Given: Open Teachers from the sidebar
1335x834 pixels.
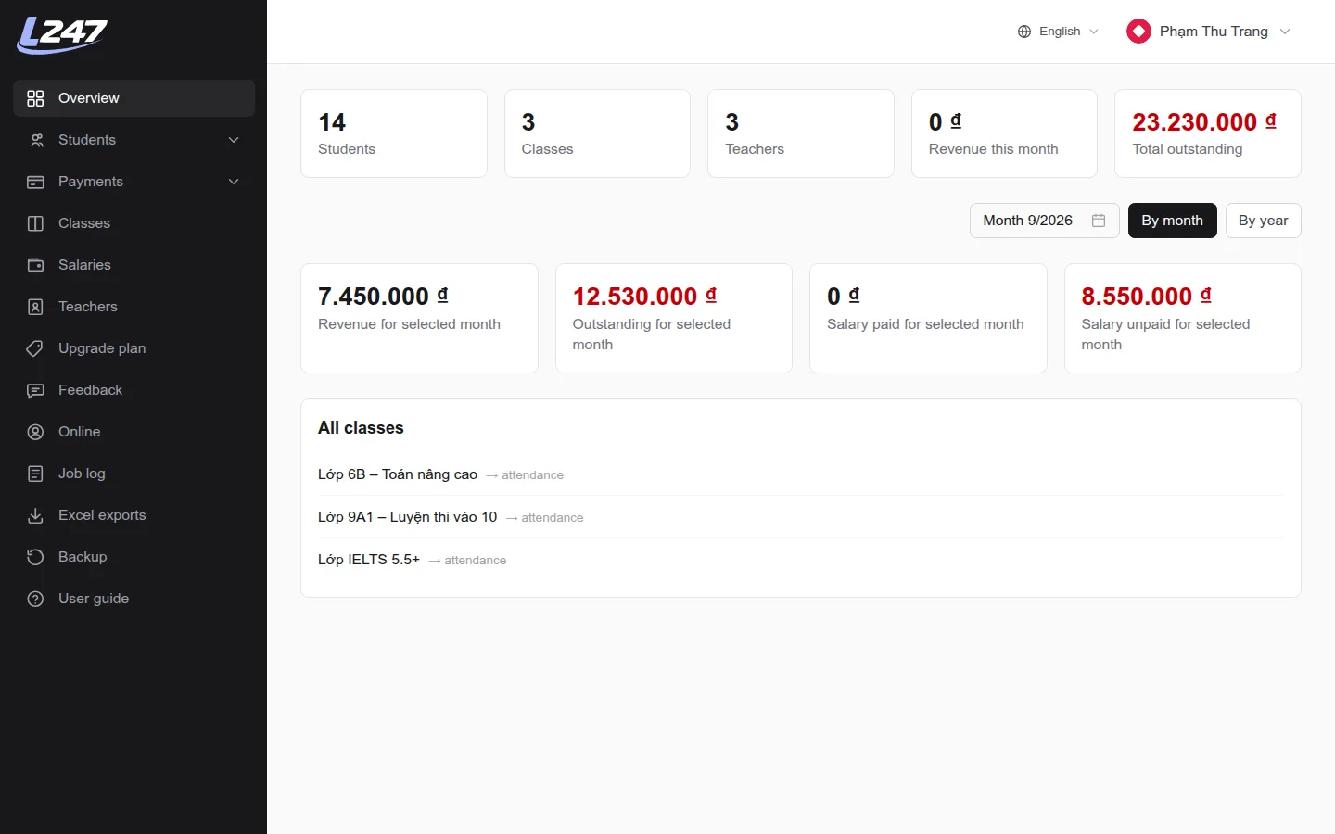Looking at the screenshot, I should [x=133, y=307].
